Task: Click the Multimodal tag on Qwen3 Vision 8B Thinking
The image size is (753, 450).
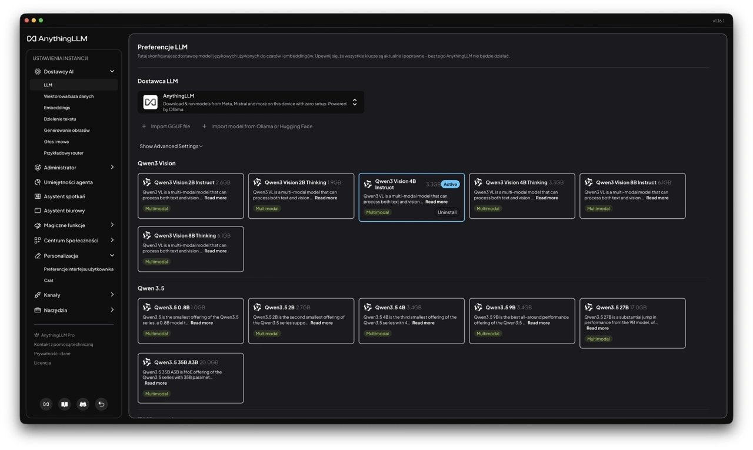Action: pyautogui.click(x=156, y=262)
